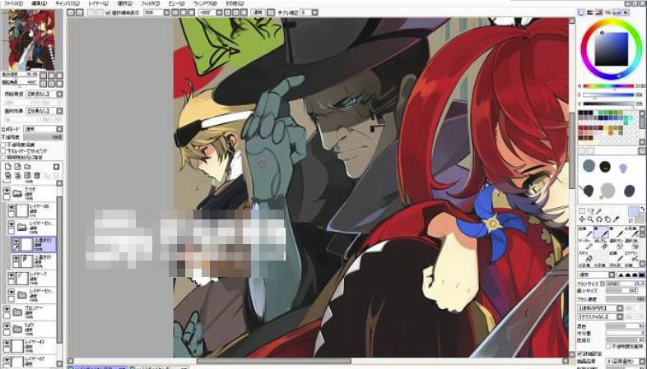647x369 pixels.
Task: Enable 下のレイヤーでクリッピング clipping
Action: coord(3,151)
